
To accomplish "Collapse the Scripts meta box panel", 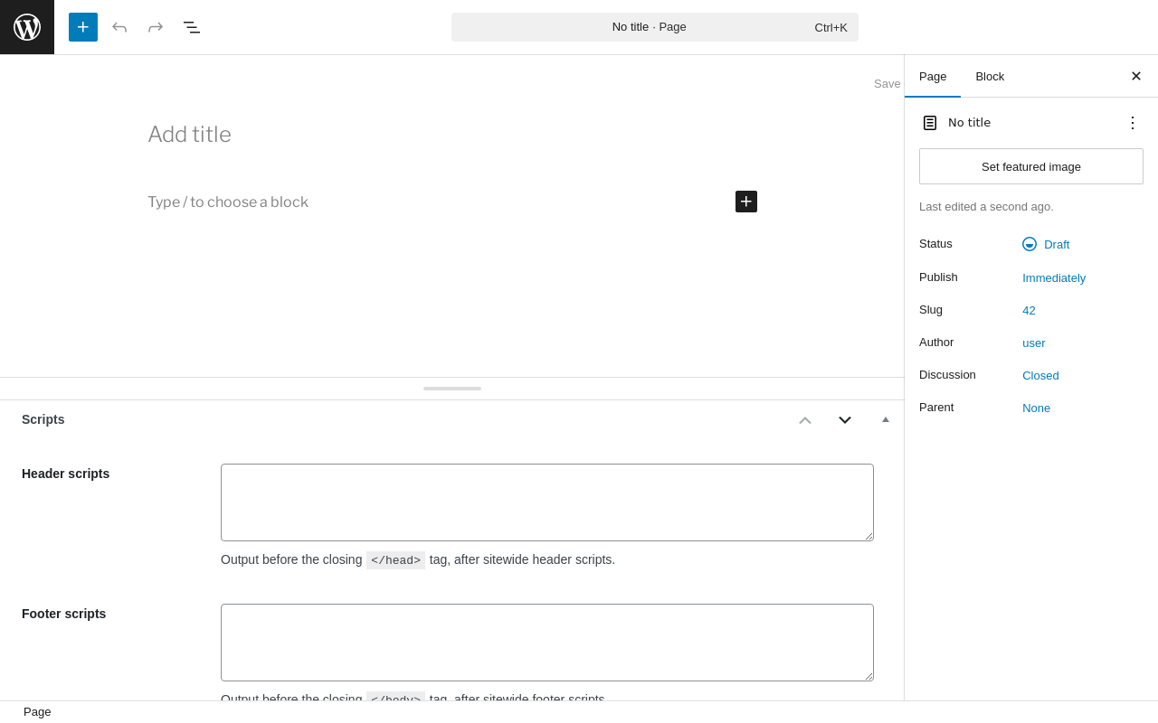I will (x=886, y=419).
